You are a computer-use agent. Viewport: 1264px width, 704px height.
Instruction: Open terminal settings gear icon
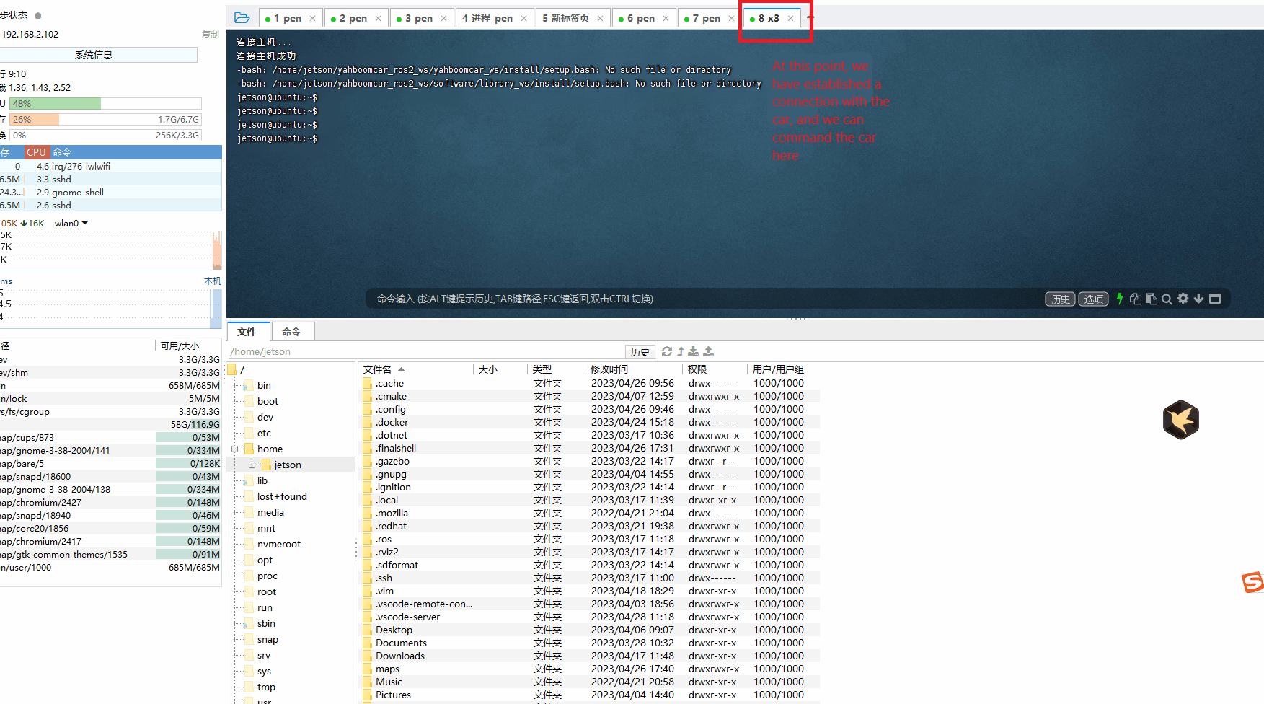tap(1183, 299)
